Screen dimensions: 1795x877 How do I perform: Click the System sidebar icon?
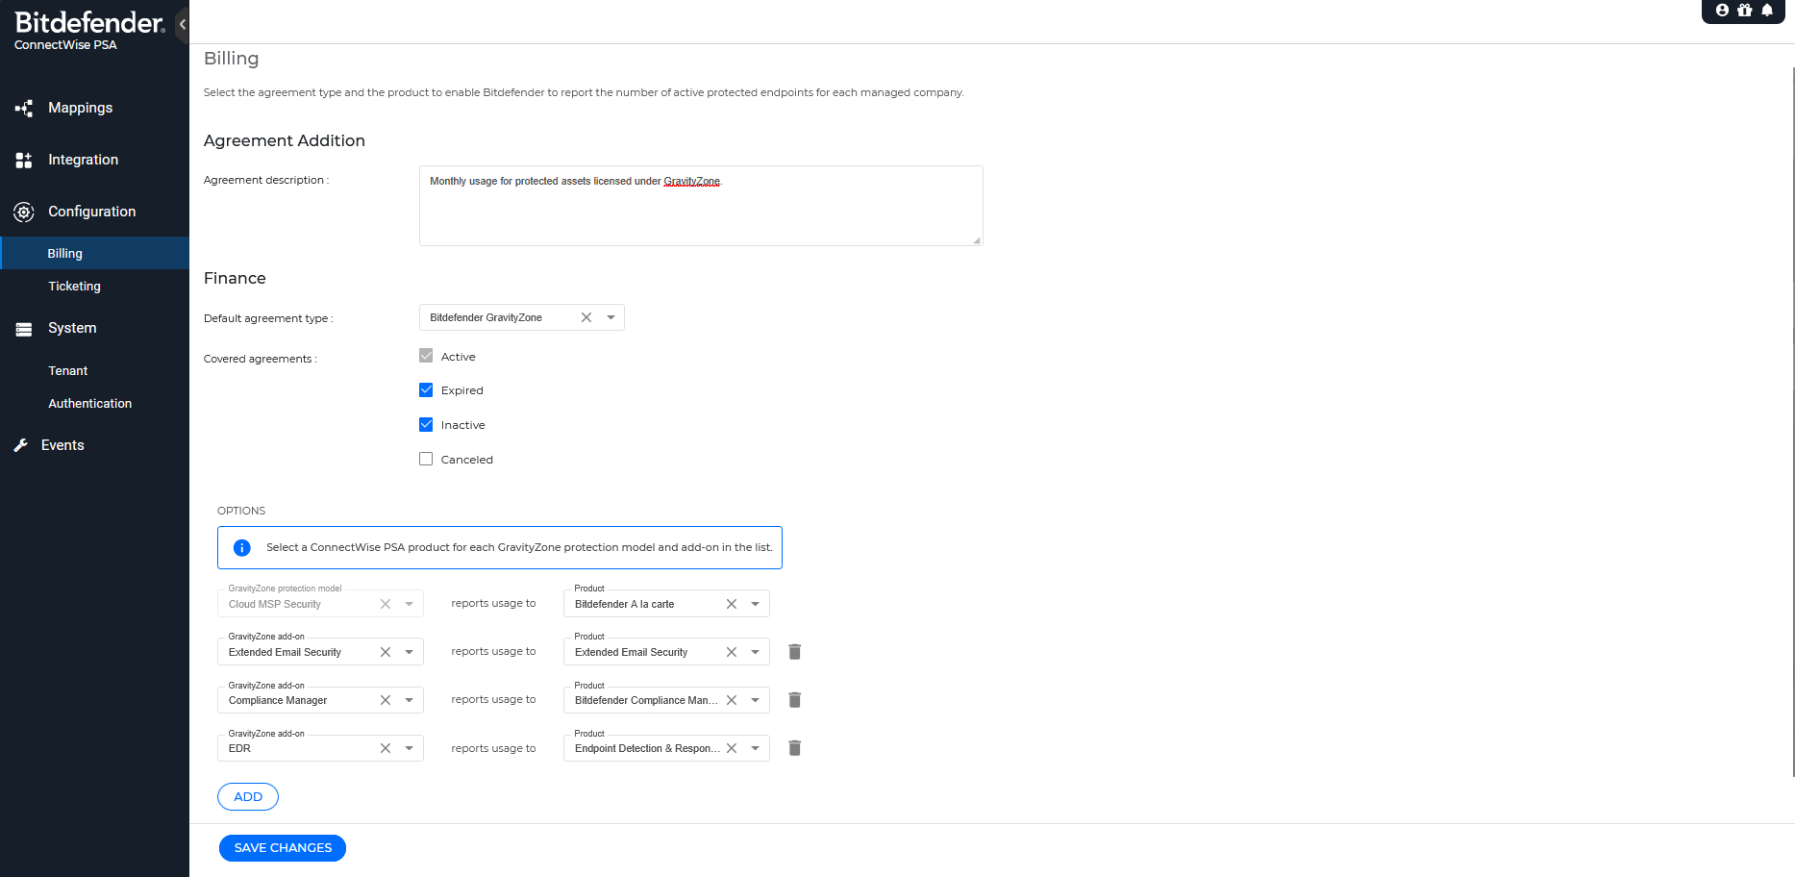pos(24,329)
